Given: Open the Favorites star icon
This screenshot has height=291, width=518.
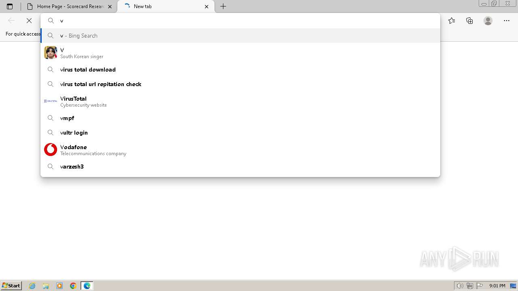Looking at the screenshot, I should point(452,21).
